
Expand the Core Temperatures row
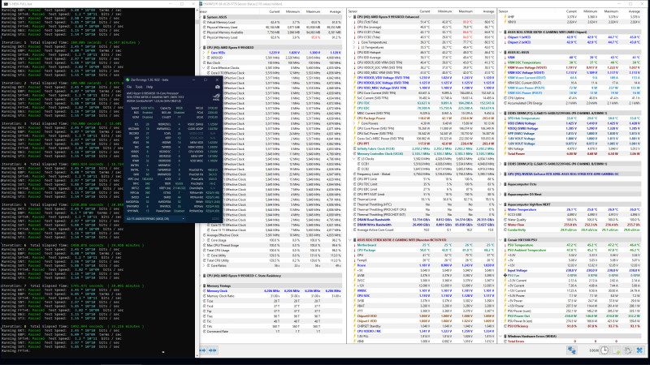point(354,42)
